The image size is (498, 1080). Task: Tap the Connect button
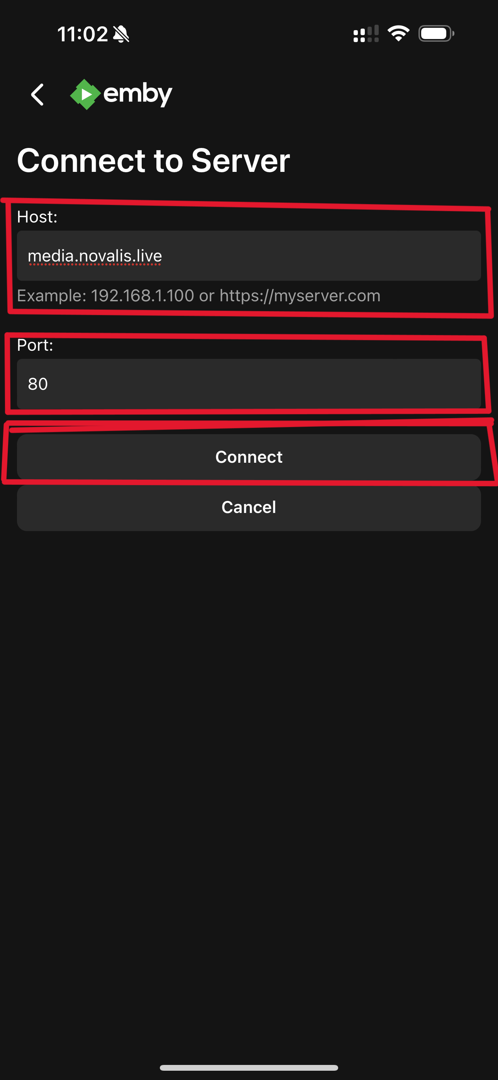(249, 457)
